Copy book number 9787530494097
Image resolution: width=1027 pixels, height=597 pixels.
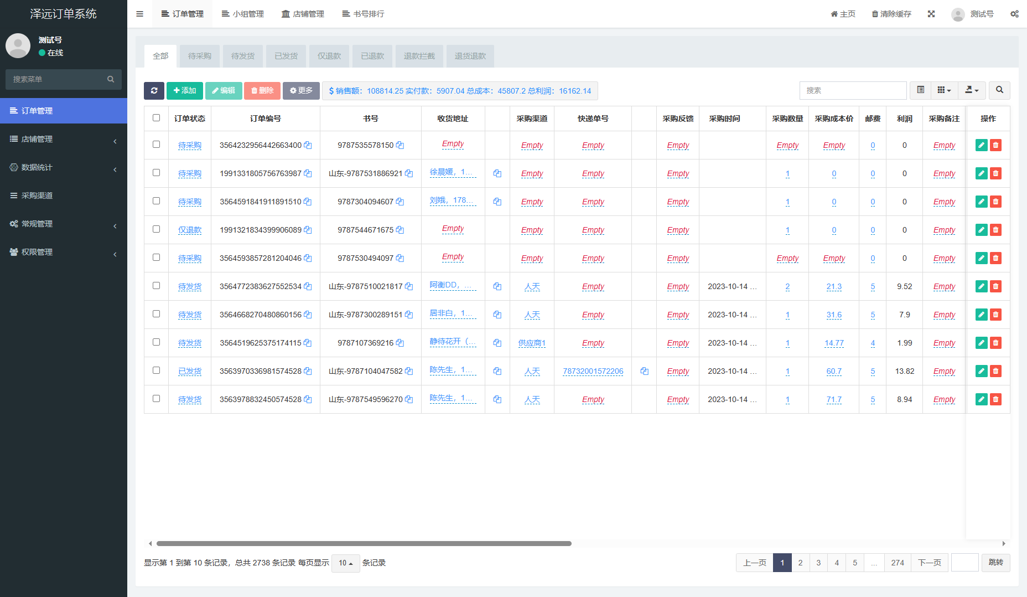[400, 258]
